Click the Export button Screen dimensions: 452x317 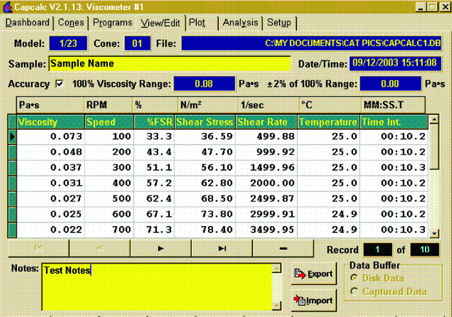(314, 274)
